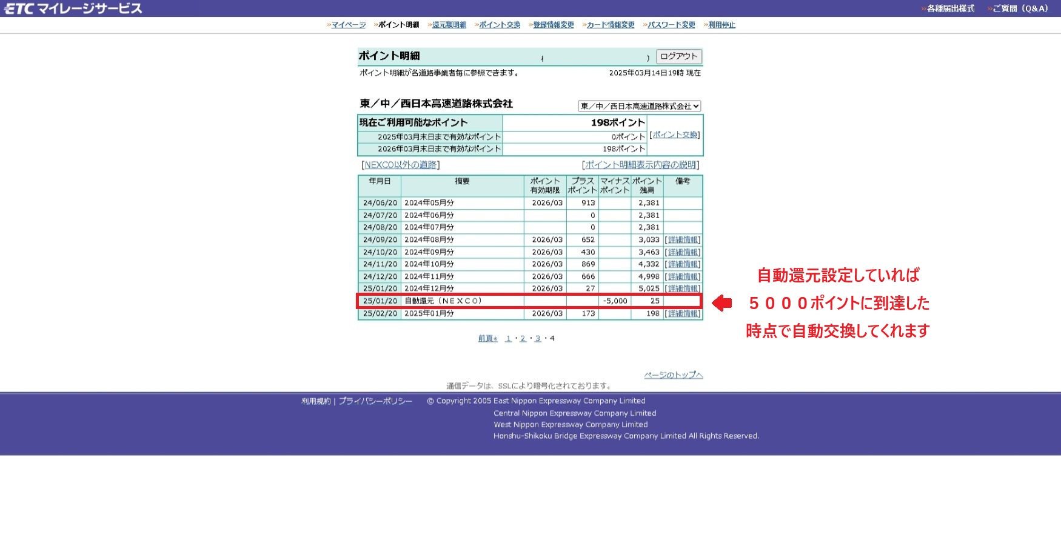The image size is (1061, 540).
Task: Click the 2025年03月末日まで有効なポイント row label
Action: pyautogui.click(x=439, y=137)
